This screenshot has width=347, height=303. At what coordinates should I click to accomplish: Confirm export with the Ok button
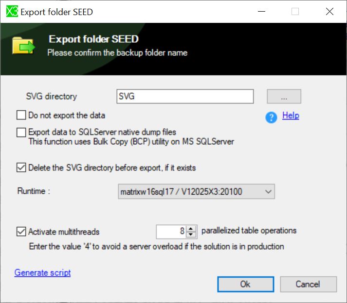point(246,284)
